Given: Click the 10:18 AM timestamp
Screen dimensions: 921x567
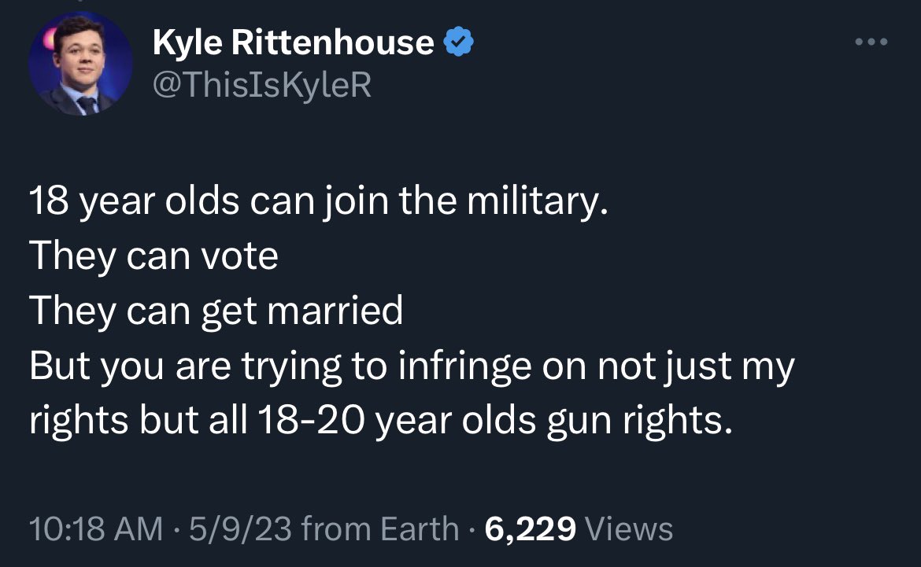Looking at the screenshot, I should point(96,528).
